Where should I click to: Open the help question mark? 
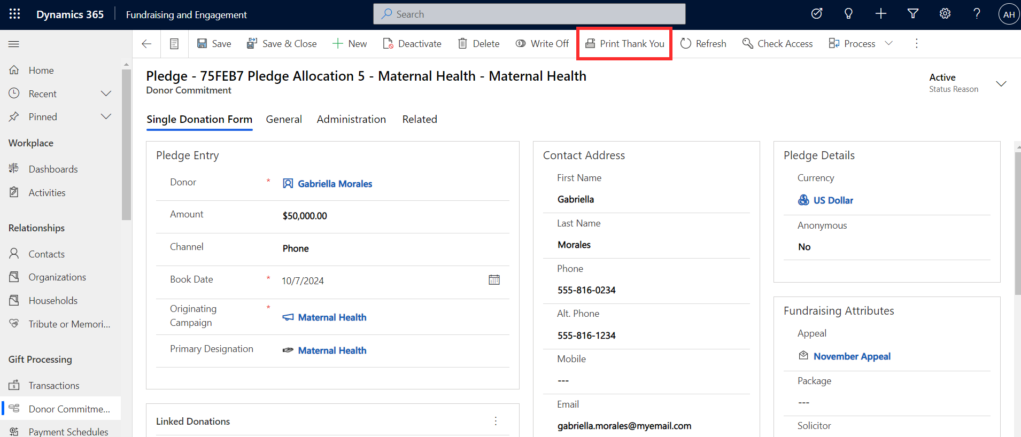[977, 14]
